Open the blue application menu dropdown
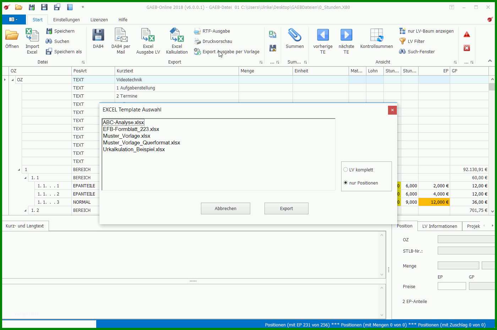497x330 pixels. 14,20
